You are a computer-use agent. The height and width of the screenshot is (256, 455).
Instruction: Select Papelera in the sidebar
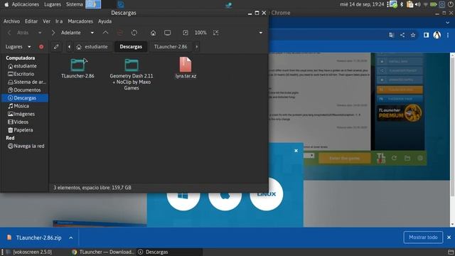25,130
